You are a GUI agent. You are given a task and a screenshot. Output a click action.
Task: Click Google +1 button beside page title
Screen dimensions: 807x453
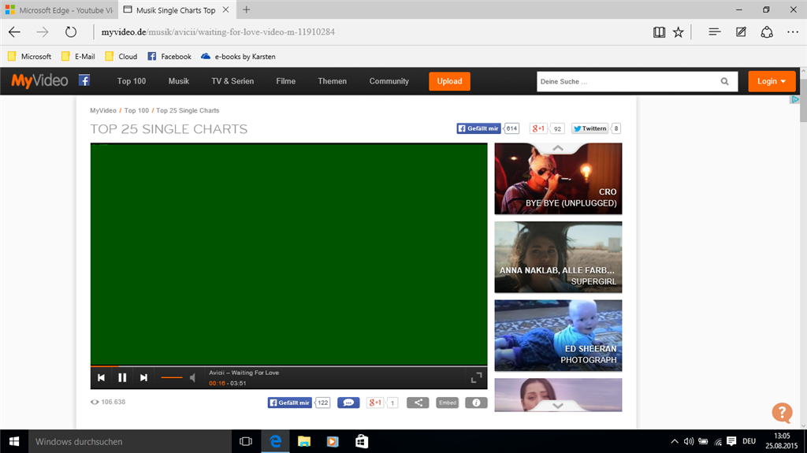pos(538,128)
